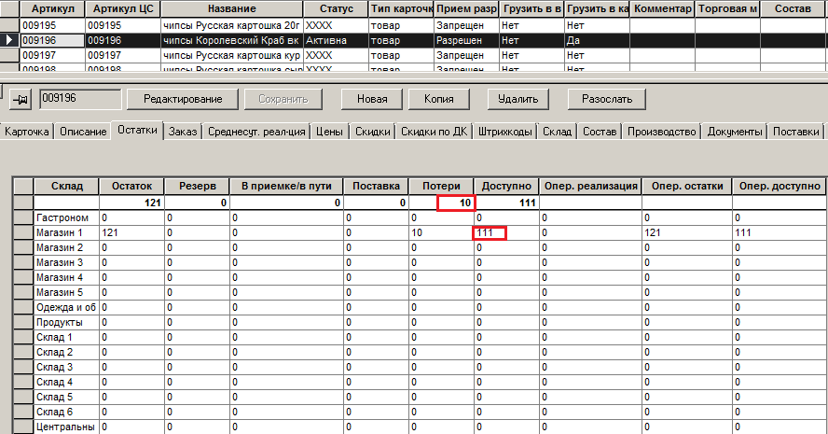
Task: Open the Документы tab
Action: click(x=735, y=132)
